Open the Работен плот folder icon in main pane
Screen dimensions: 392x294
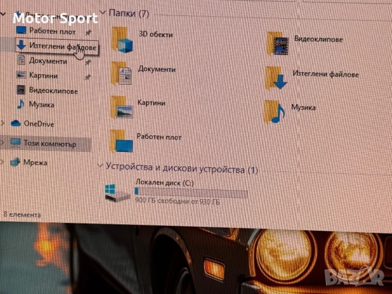coord(121,141)
